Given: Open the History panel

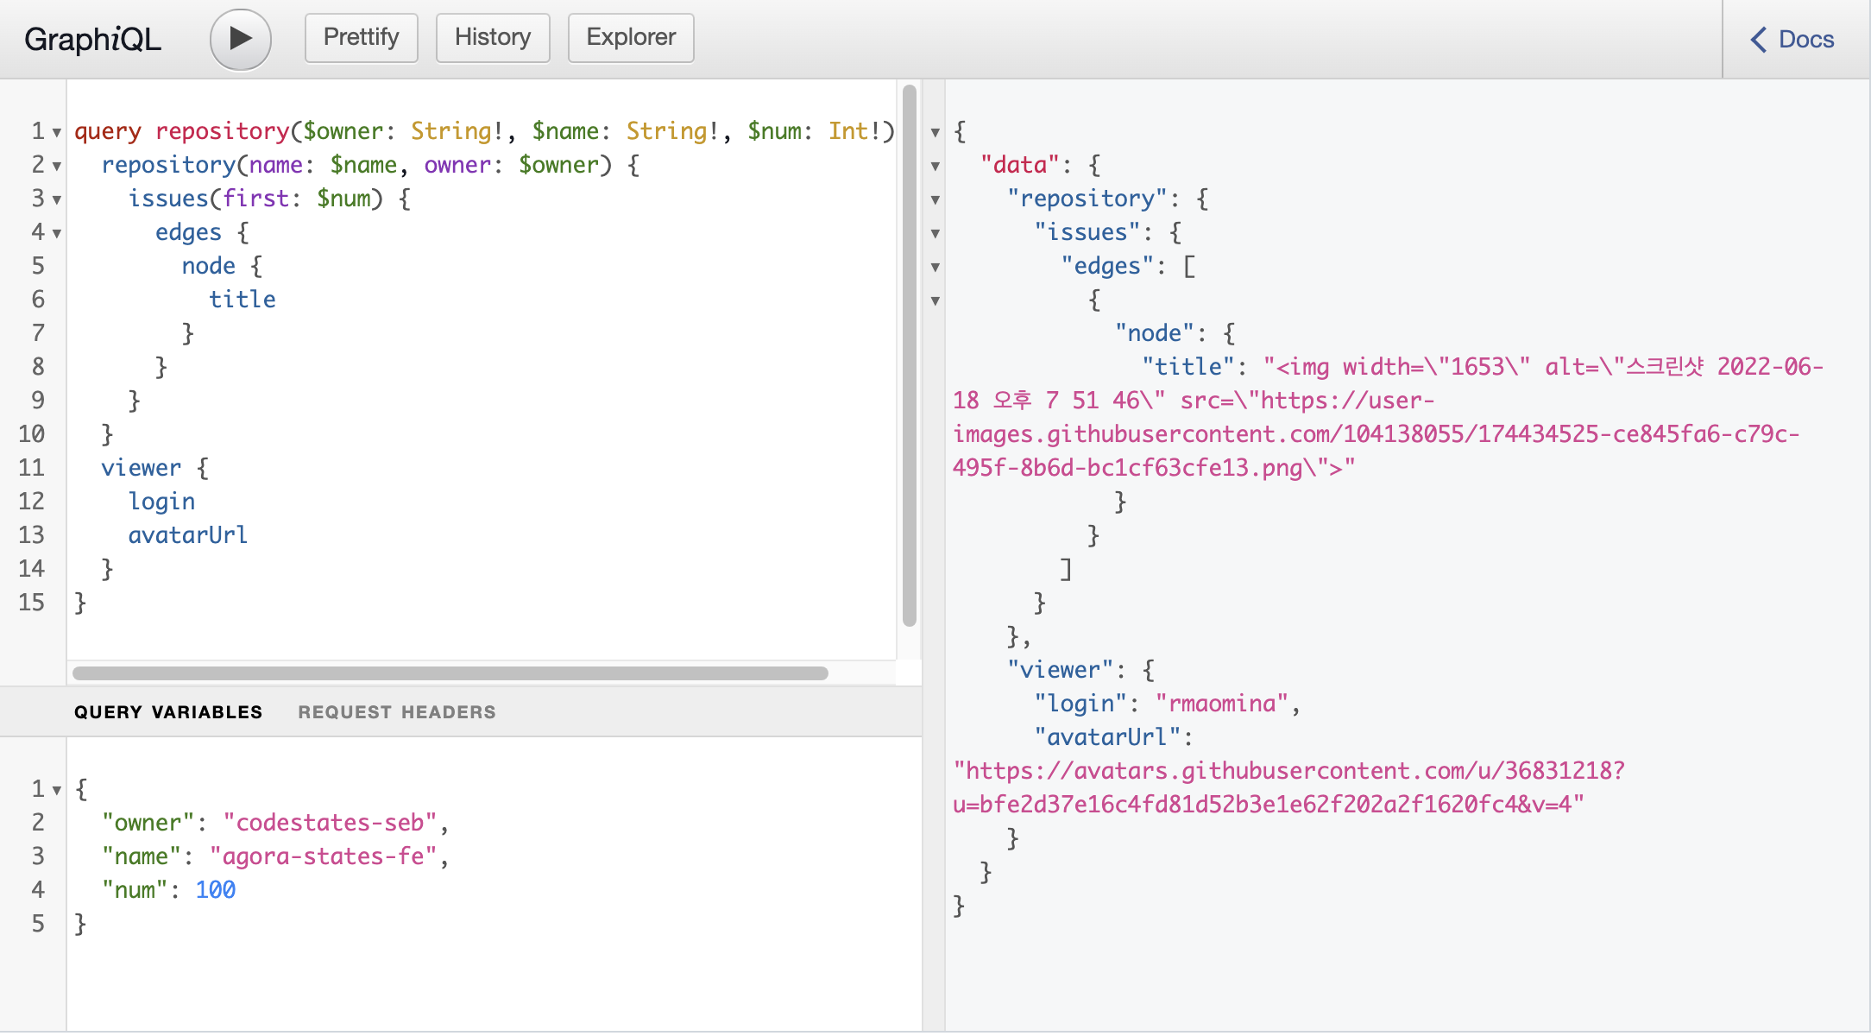Looking at the screenshot, I should click(492, 38).
